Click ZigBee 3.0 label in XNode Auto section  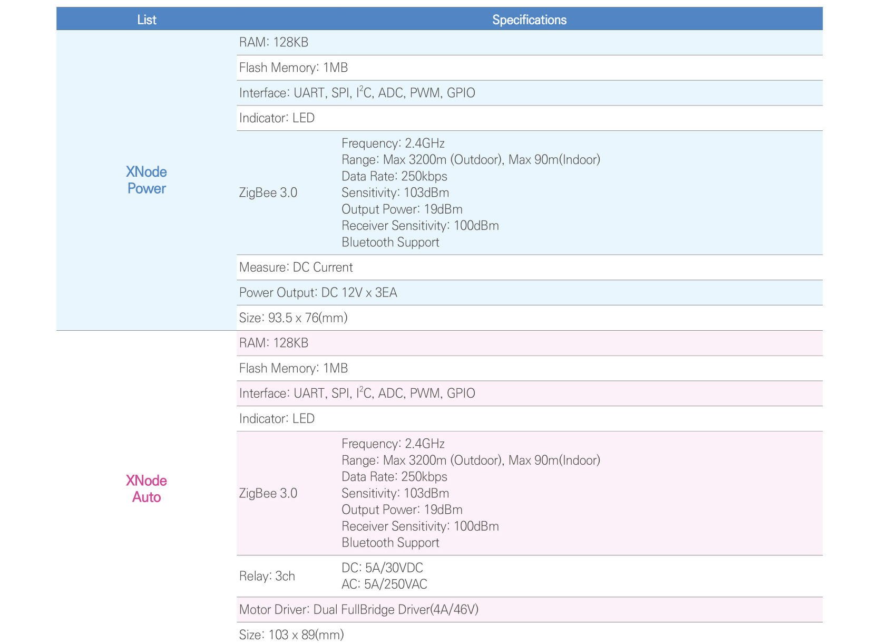pos(268,493)
